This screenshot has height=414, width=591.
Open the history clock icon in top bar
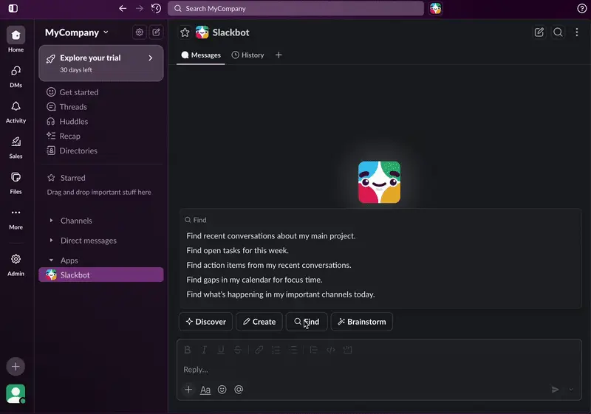(x=156, y=9)
